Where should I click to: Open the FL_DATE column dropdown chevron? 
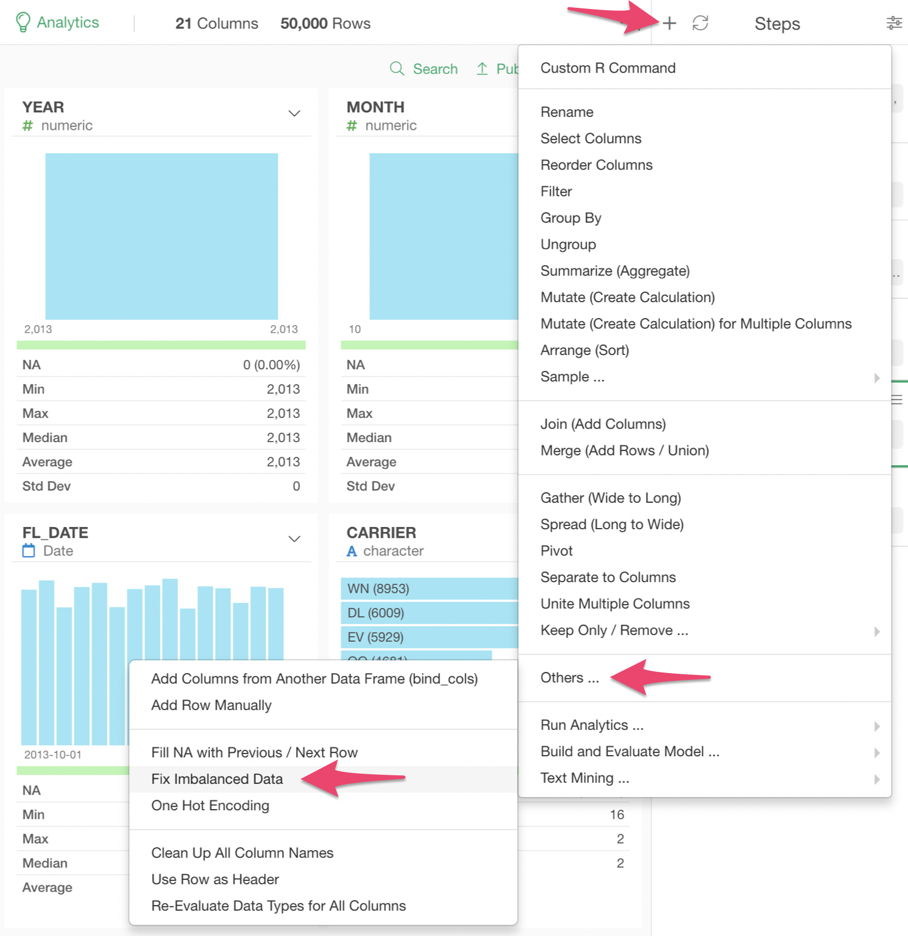tap(294, 539)
